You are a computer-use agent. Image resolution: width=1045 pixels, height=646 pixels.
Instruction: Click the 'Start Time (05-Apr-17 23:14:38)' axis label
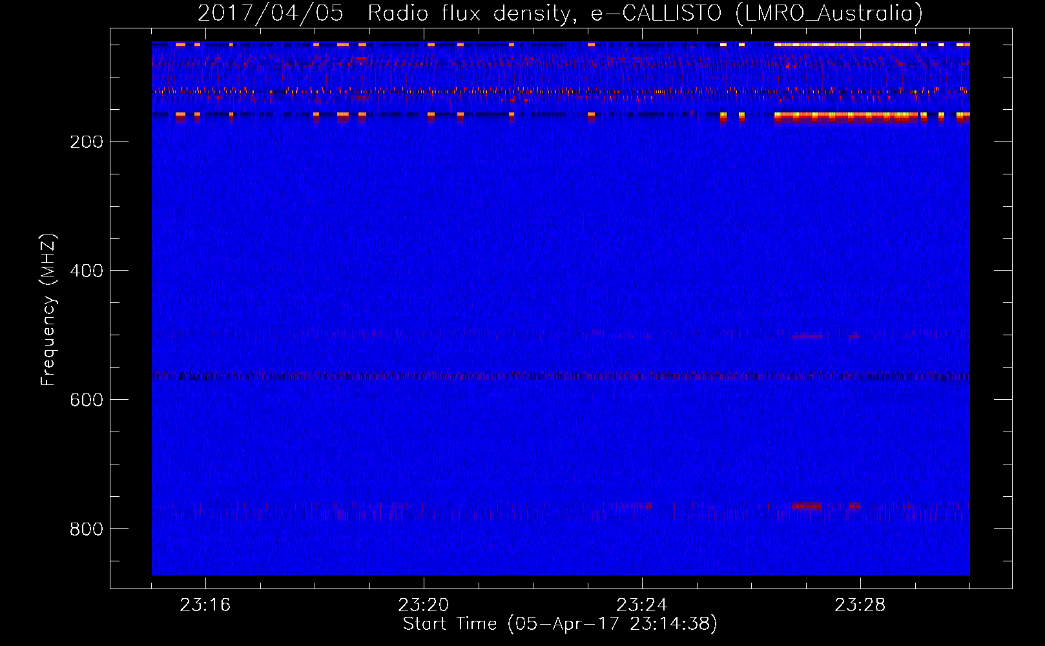point(560,624)
